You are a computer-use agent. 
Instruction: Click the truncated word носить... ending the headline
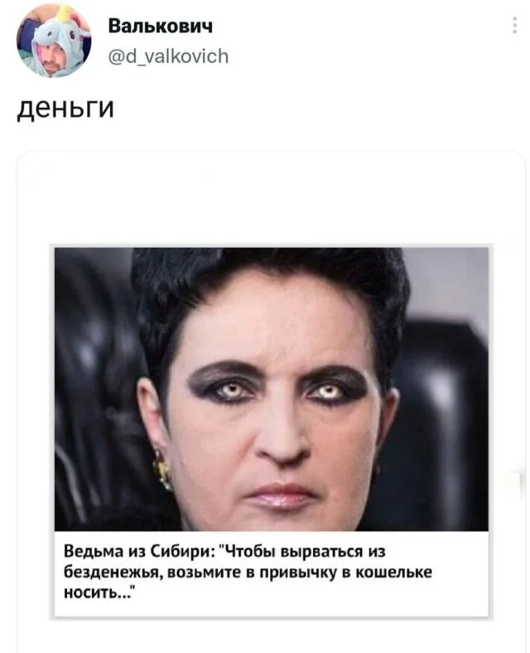(100, 593)
